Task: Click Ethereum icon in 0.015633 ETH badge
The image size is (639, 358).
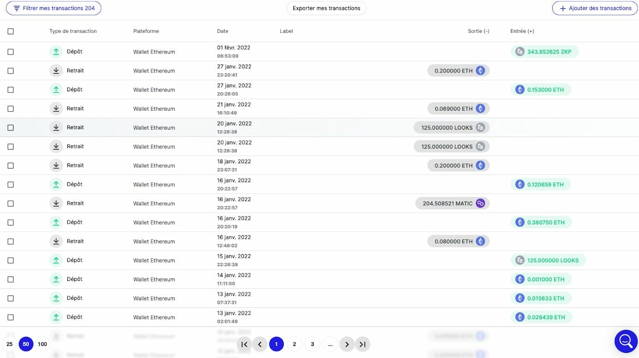Action: click(520, 298)
